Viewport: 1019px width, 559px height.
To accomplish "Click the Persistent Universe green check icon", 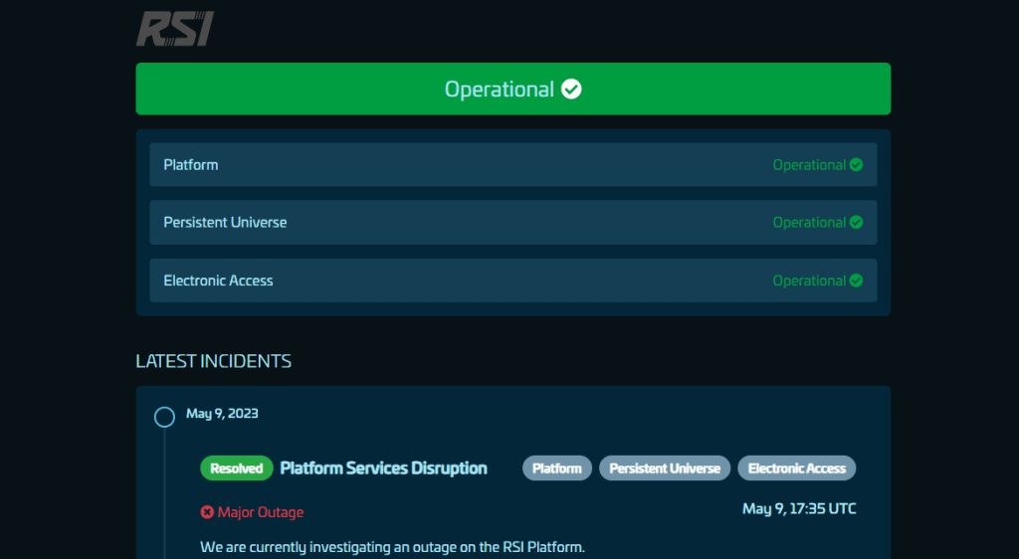I will point(856,223).
